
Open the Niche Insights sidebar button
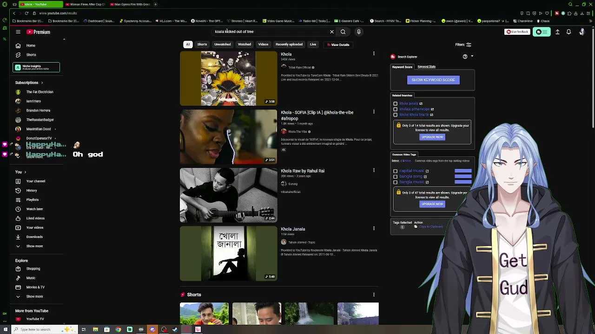tap(36, 68)
